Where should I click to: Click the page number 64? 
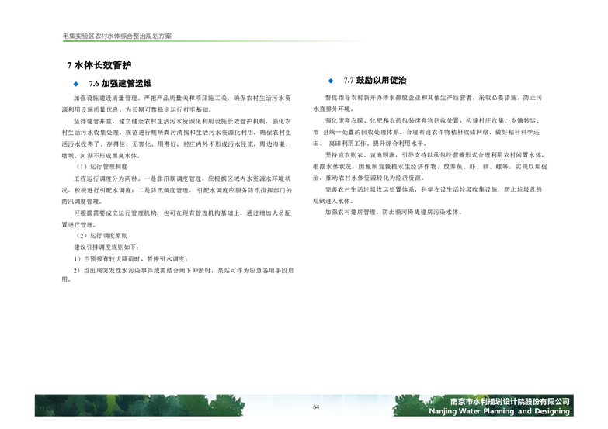click(x=316, y=408)
